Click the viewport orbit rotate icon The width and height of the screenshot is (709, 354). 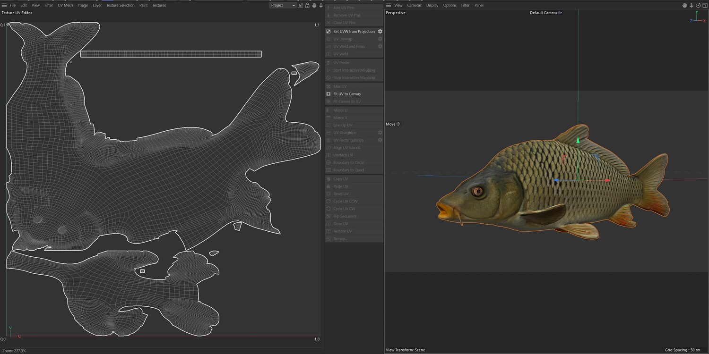click(x=698, y=5)
